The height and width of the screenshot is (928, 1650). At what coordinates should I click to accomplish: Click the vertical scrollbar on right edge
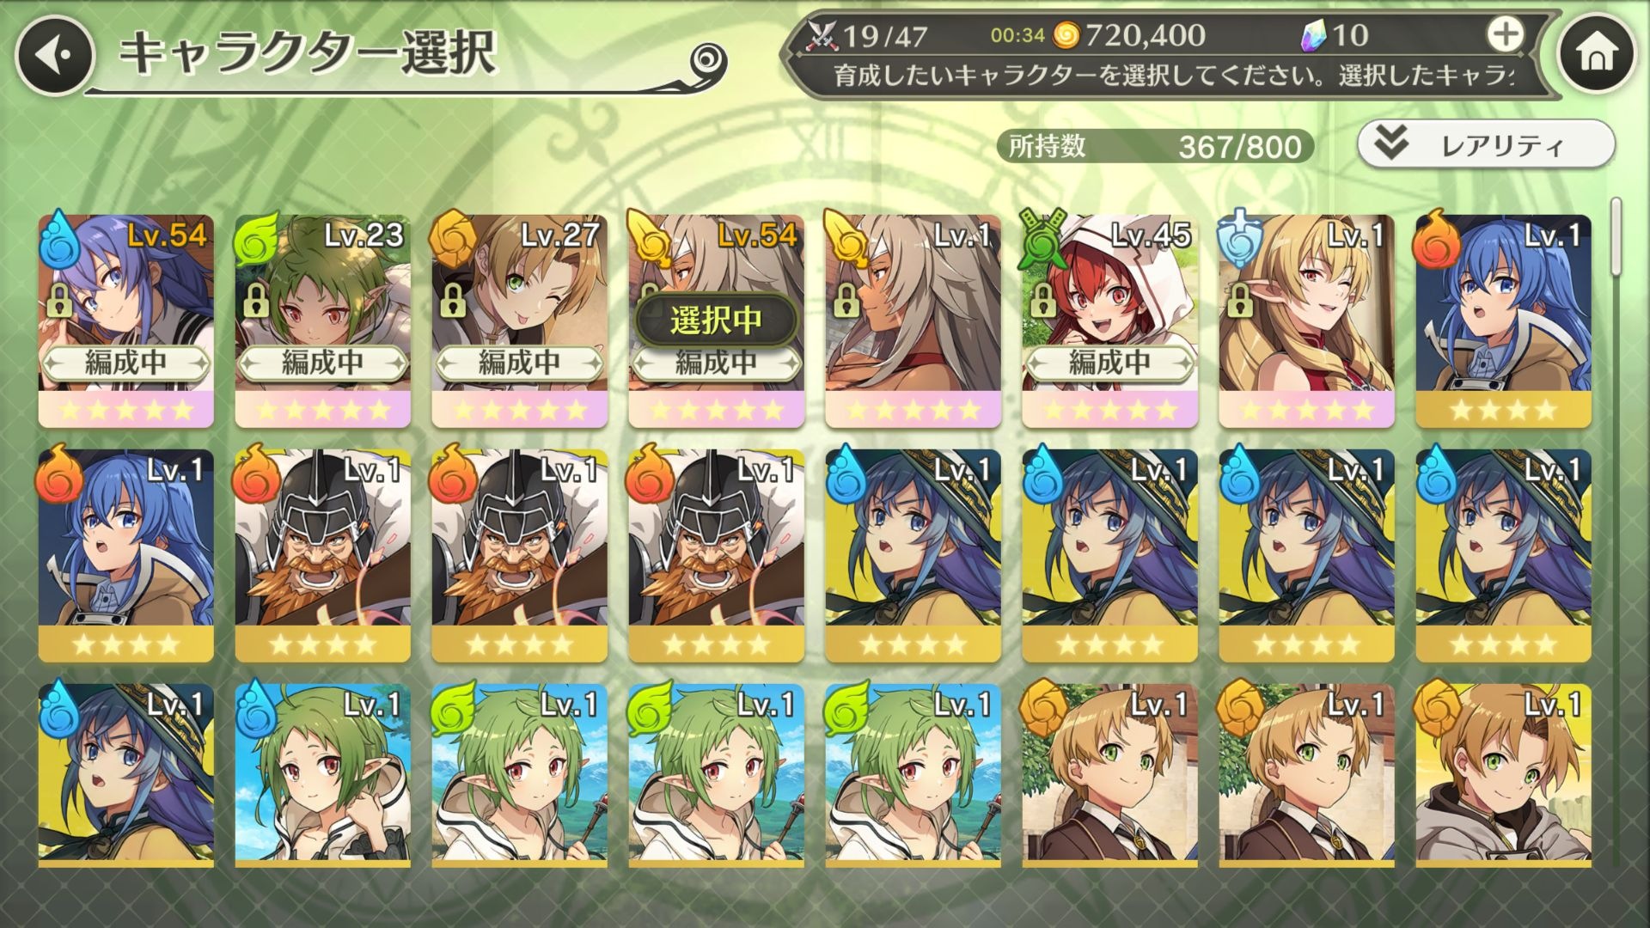pyautogui.click(x=1616, y=236)
